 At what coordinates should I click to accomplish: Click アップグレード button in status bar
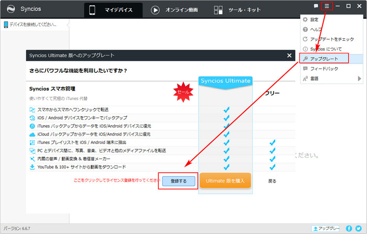(326, 228)
